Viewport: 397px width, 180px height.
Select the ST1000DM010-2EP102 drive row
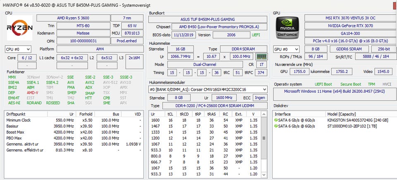coord(335,126)
